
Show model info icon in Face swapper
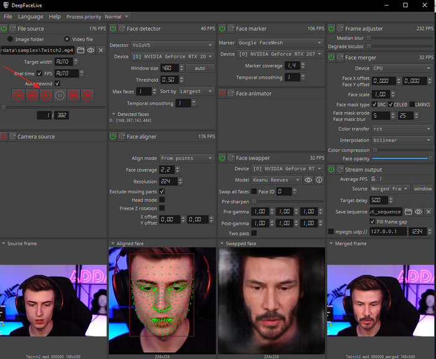click(319, 180)
